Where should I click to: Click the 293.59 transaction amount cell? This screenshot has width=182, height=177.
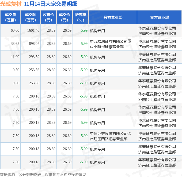pos(34,57)
